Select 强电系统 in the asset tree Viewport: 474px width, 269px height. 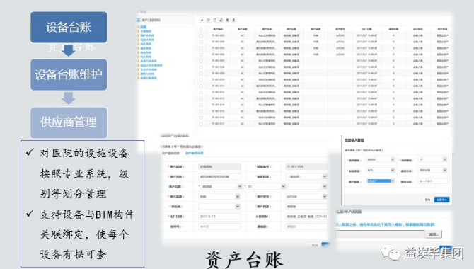146,48
